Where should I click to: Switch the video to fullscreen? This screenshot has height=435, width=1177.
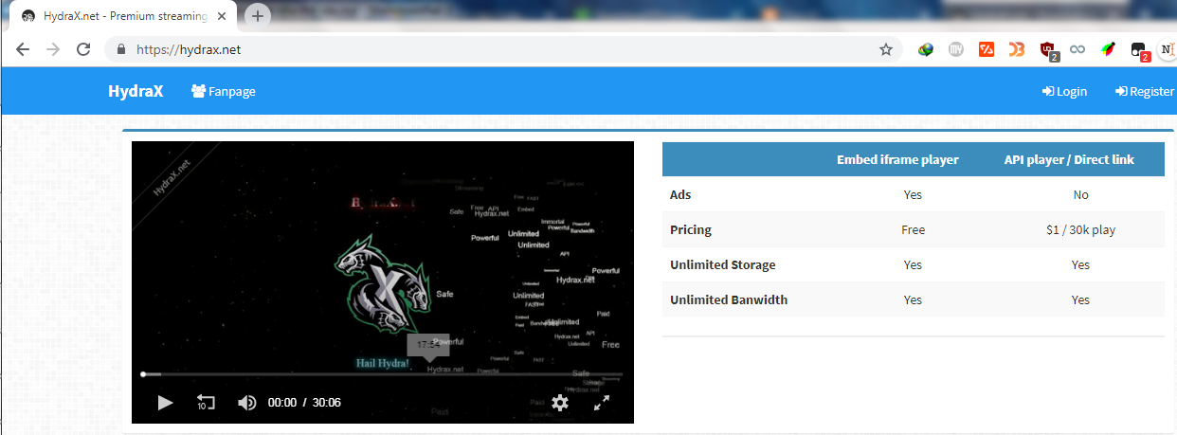(x=602, y=403)
